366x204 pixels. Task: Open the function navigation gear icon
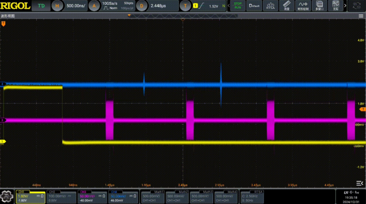[7, 197]
